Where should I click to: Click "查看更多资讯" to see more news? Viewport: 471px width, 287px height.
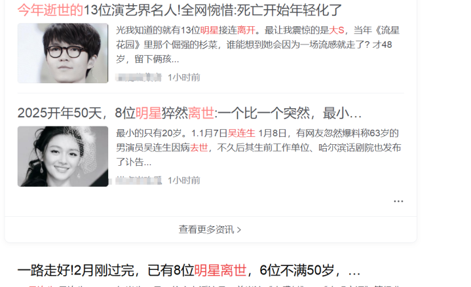point(206,229)
